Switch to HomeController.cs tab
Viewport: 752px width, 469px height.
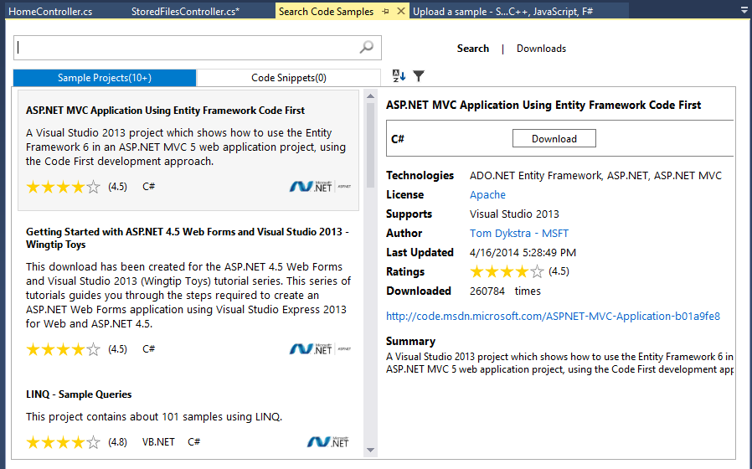[50, 12]
